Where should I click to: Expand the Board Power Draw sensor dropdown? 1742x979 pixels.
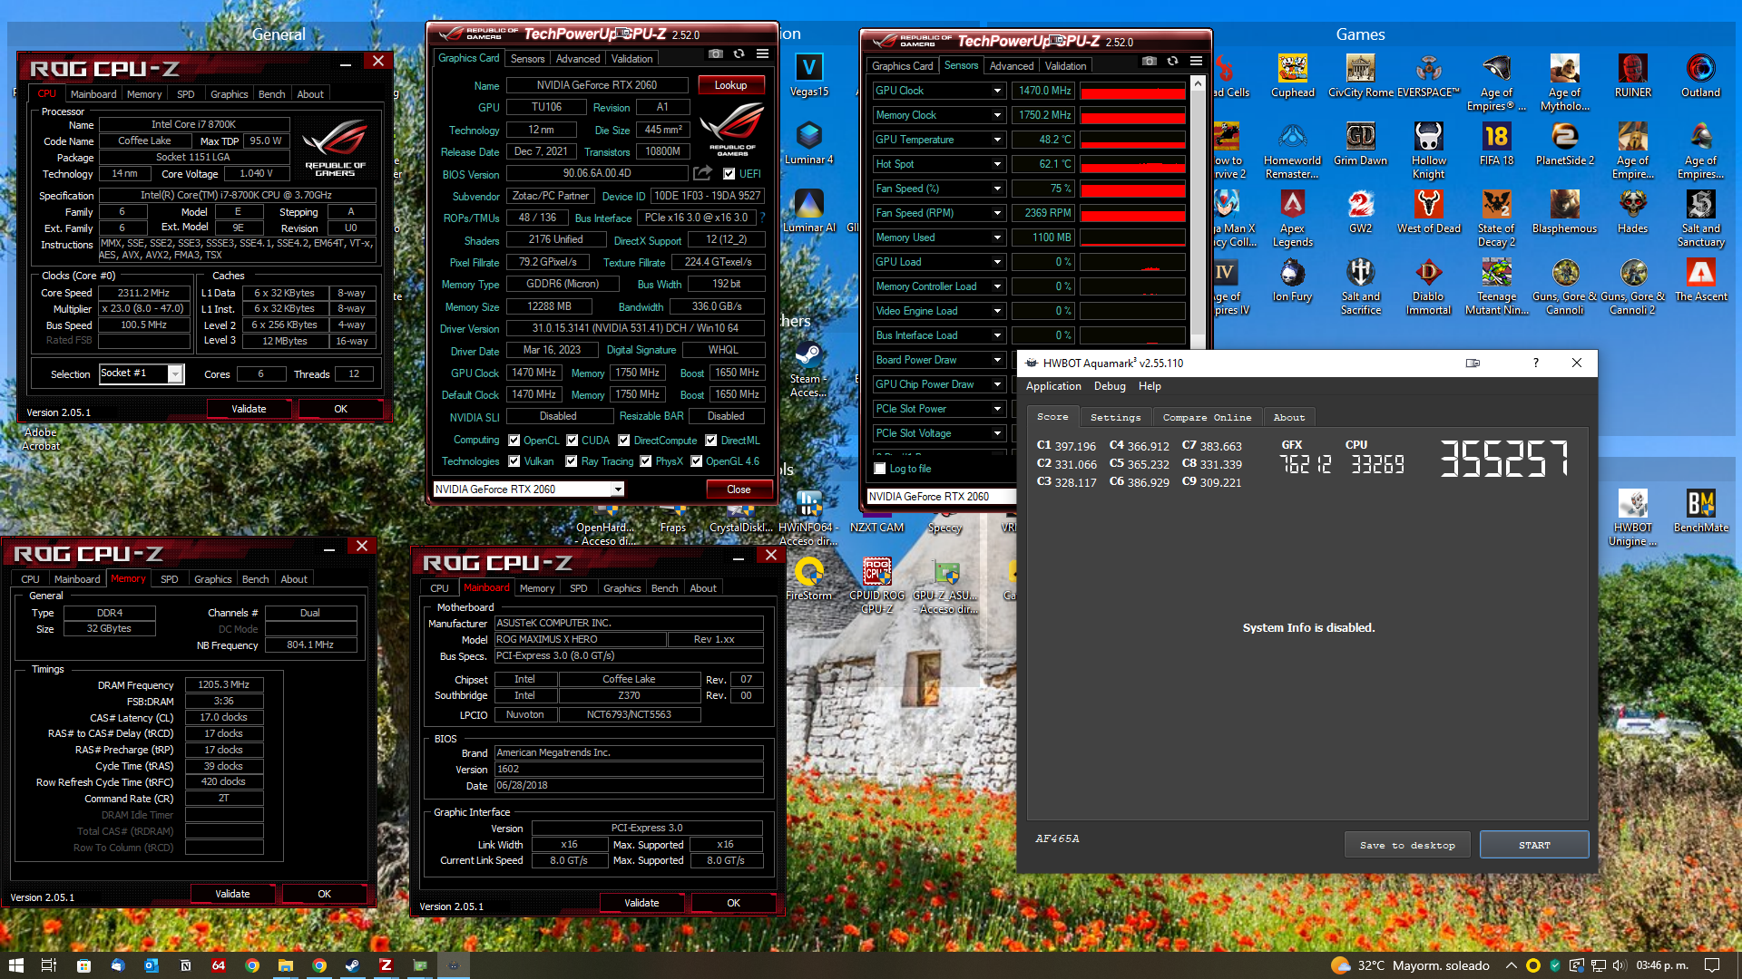coord(997,360)
